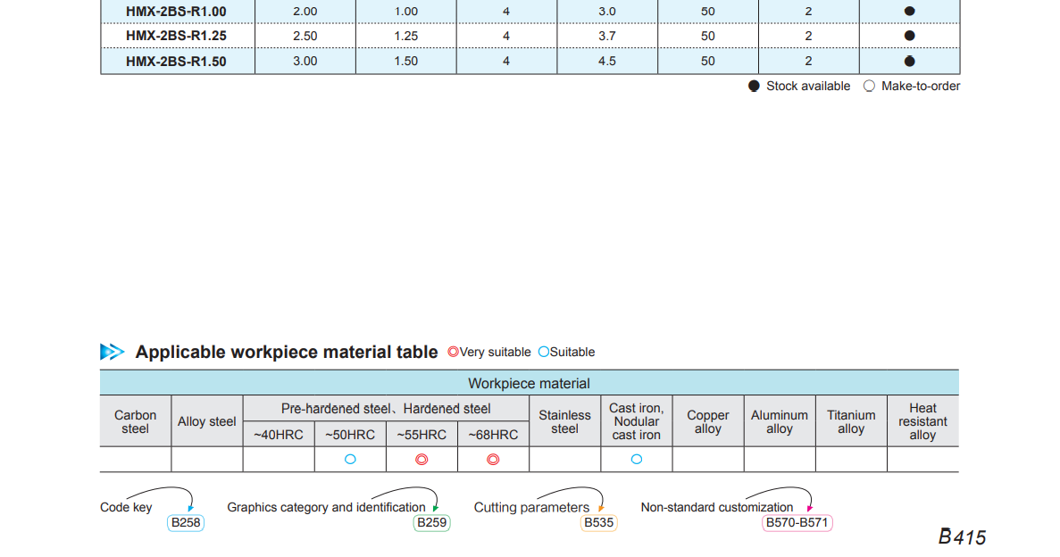
Task: Click the Workpiece material header bar
Action: click(x=529, y=383)
